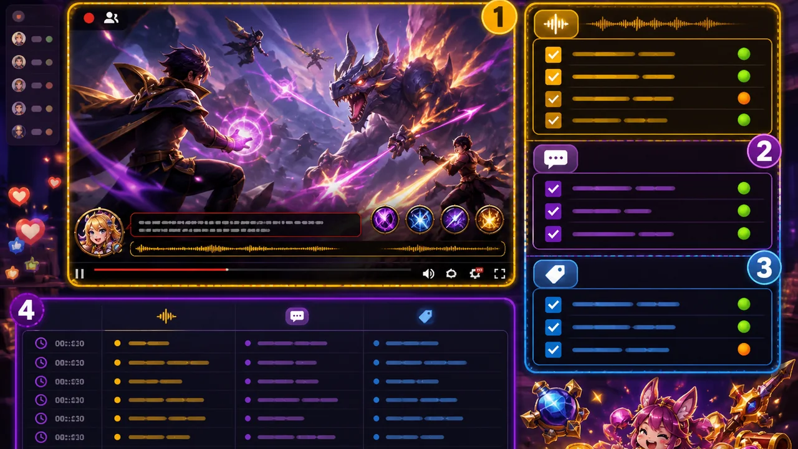Pause the video playback
Screen dimensions: 798x449
pos(80,273)
